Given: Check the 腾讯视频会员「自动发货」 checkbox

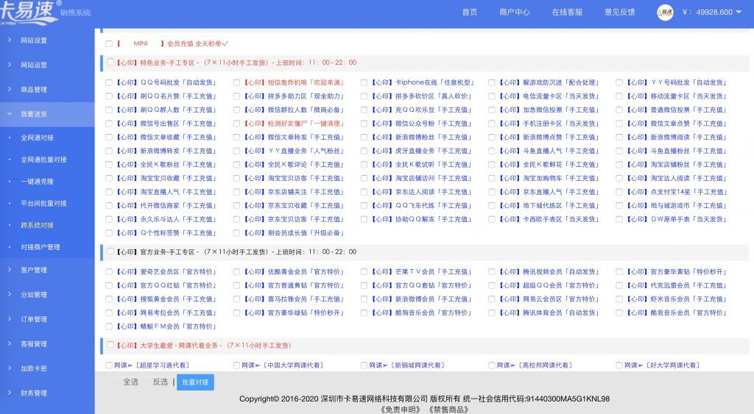Looking at the screenshot, I should pyautogui.click(x=491, y=272).
